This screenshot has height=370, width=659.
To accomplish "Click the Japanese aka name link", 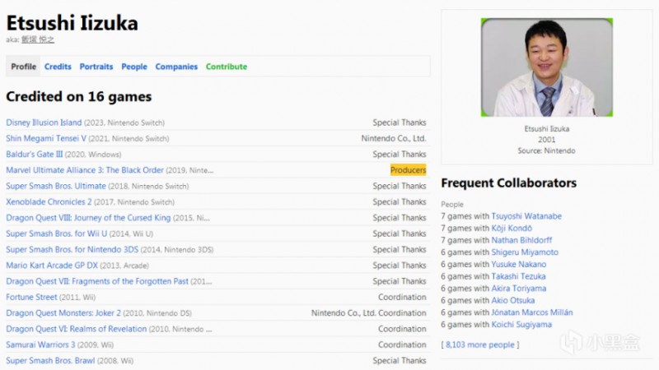I will coord(38,39).
